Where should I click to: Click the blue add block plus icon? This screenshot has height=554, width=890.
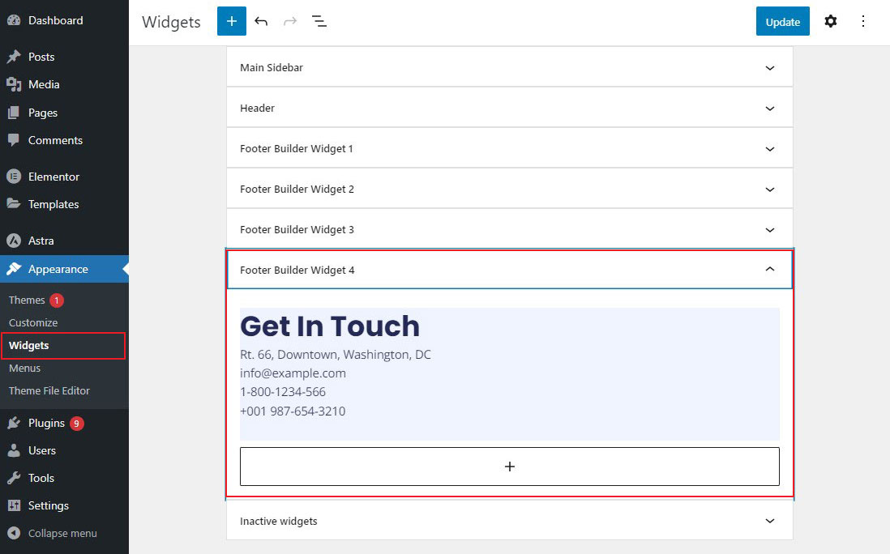point(232,22)
